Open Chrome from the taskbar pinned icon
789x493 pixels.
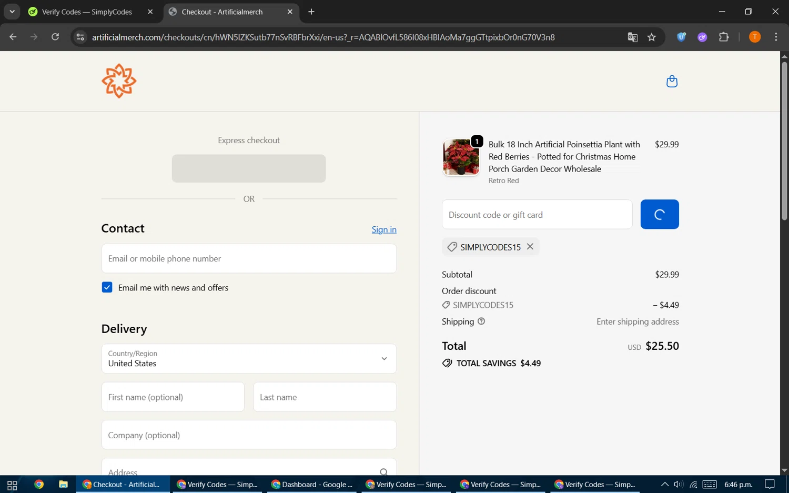click(39, 485)
